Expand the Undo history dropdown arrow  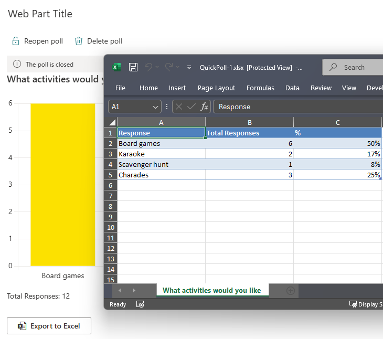pos(157,67)
